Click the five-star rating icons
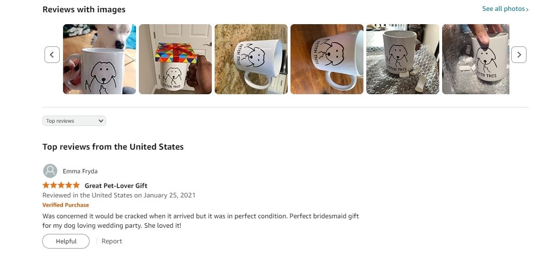Image resolution: width=544 pixels, height=259 pixels. point(61,185)
